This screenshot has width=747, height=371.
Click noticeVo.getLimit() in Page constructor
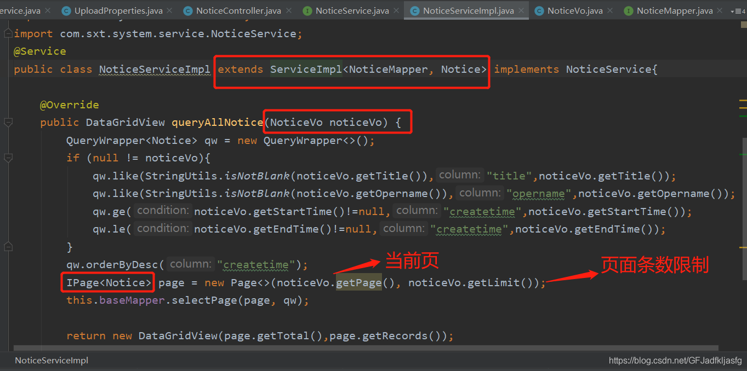pos(471,283)
